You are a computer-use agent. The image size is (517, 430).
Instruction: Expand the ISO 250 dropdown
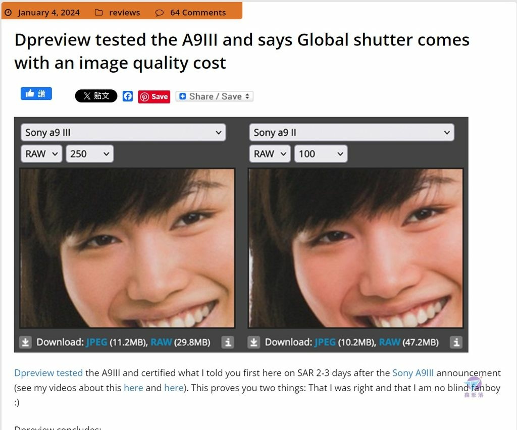point(90,154)
